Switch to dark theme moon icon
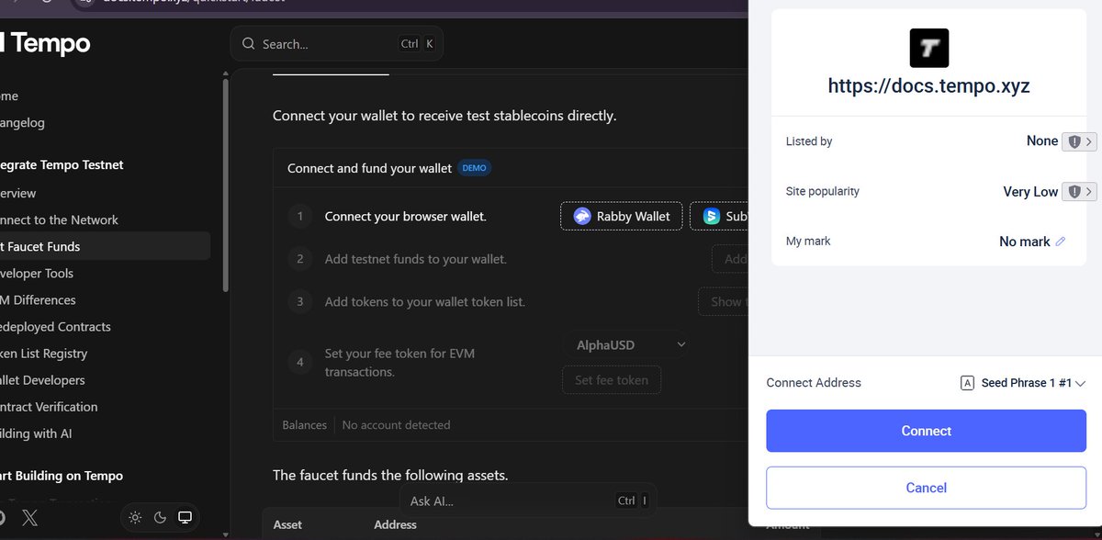Viewport: 1102px width, 540px height. (x=160, y=518)
